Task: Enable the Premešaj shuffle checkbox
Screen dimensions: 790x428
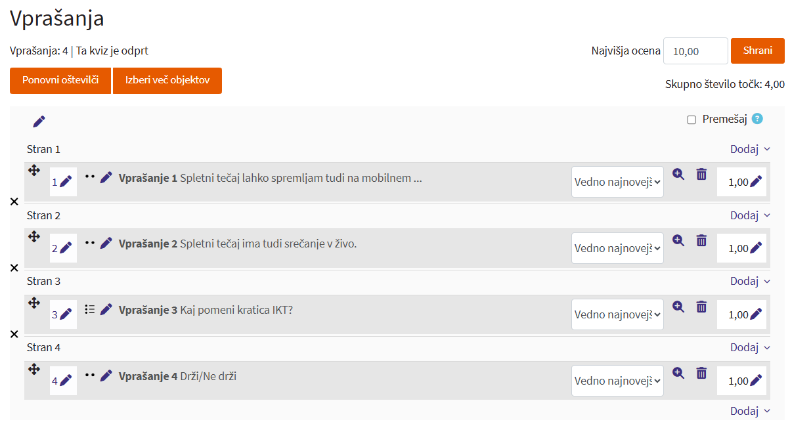Action: pos(691,119)
